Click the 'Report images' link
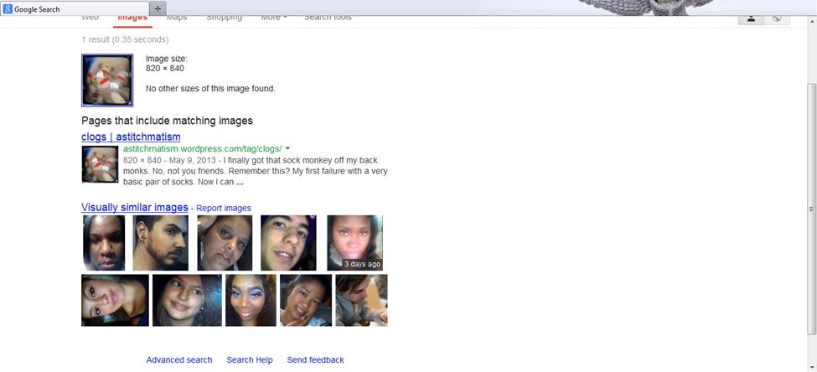Screen dimensions: 817x372 coord(224,209)
